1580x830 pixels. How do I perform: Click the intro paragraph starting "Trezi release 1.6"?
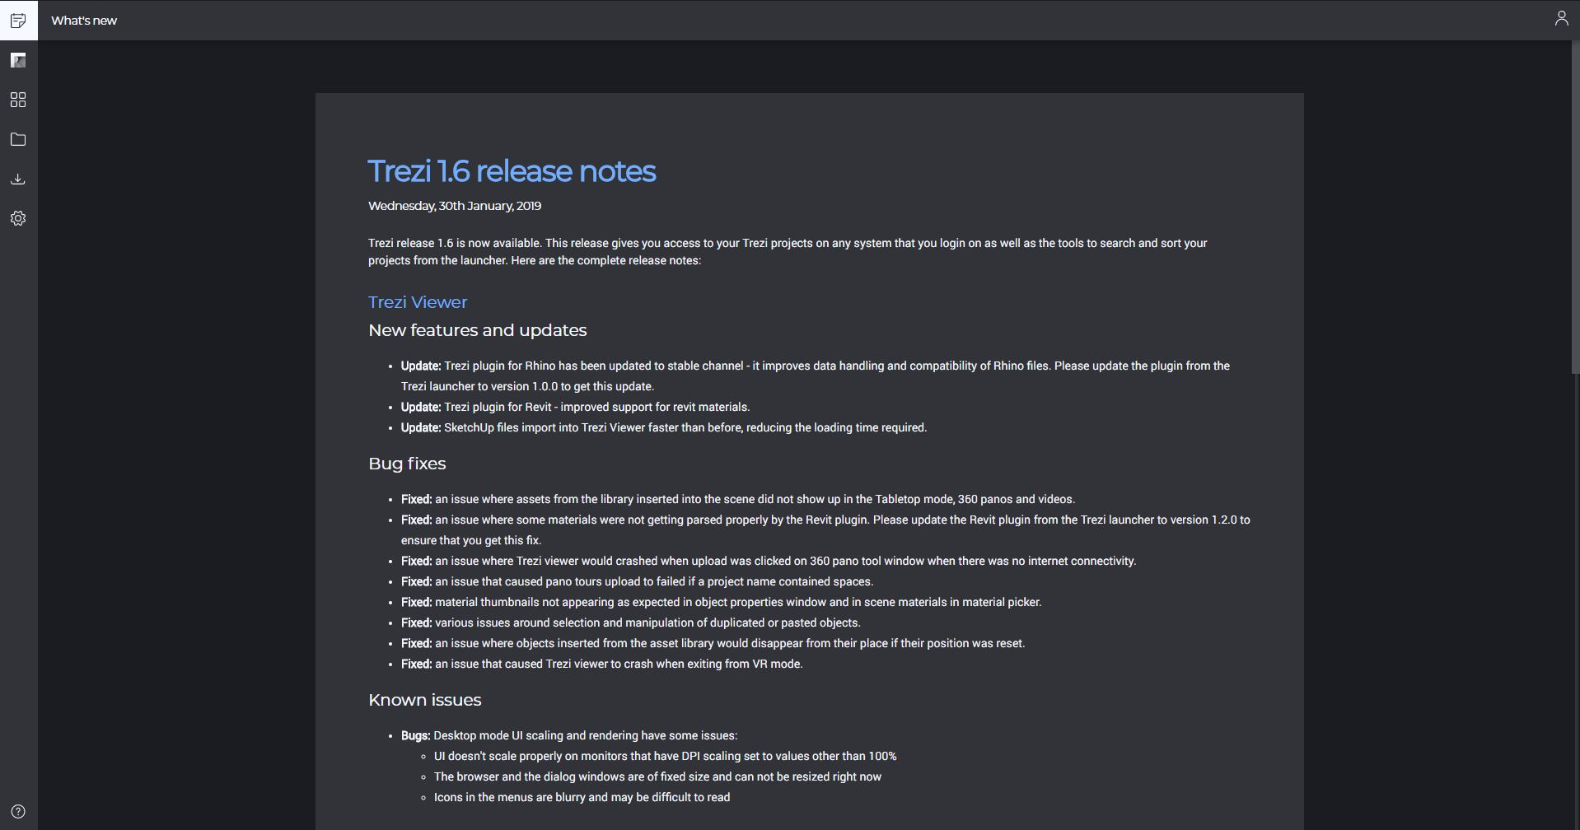[788, 252]
